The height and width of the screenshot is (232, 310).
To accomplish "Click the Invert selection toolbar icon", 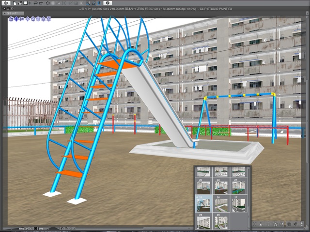I will (x=76, y=3).
